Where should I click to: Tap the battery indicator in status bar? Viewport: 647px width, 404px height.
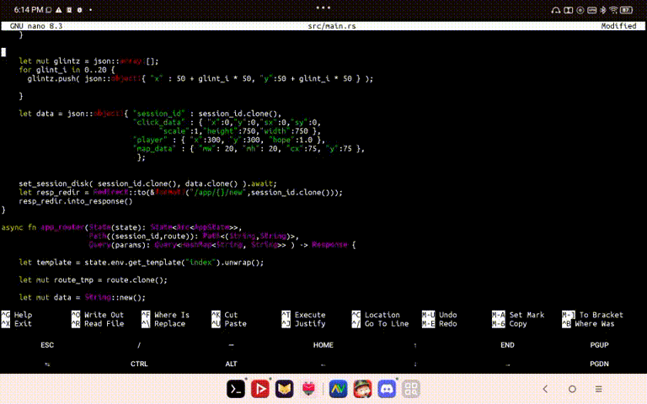pos(627,10)
